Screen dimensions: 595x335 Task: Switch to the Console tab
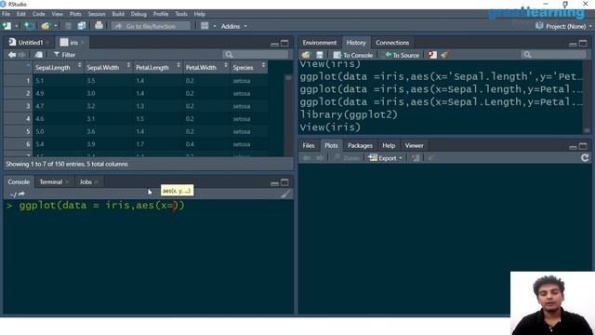coord(19,182)
